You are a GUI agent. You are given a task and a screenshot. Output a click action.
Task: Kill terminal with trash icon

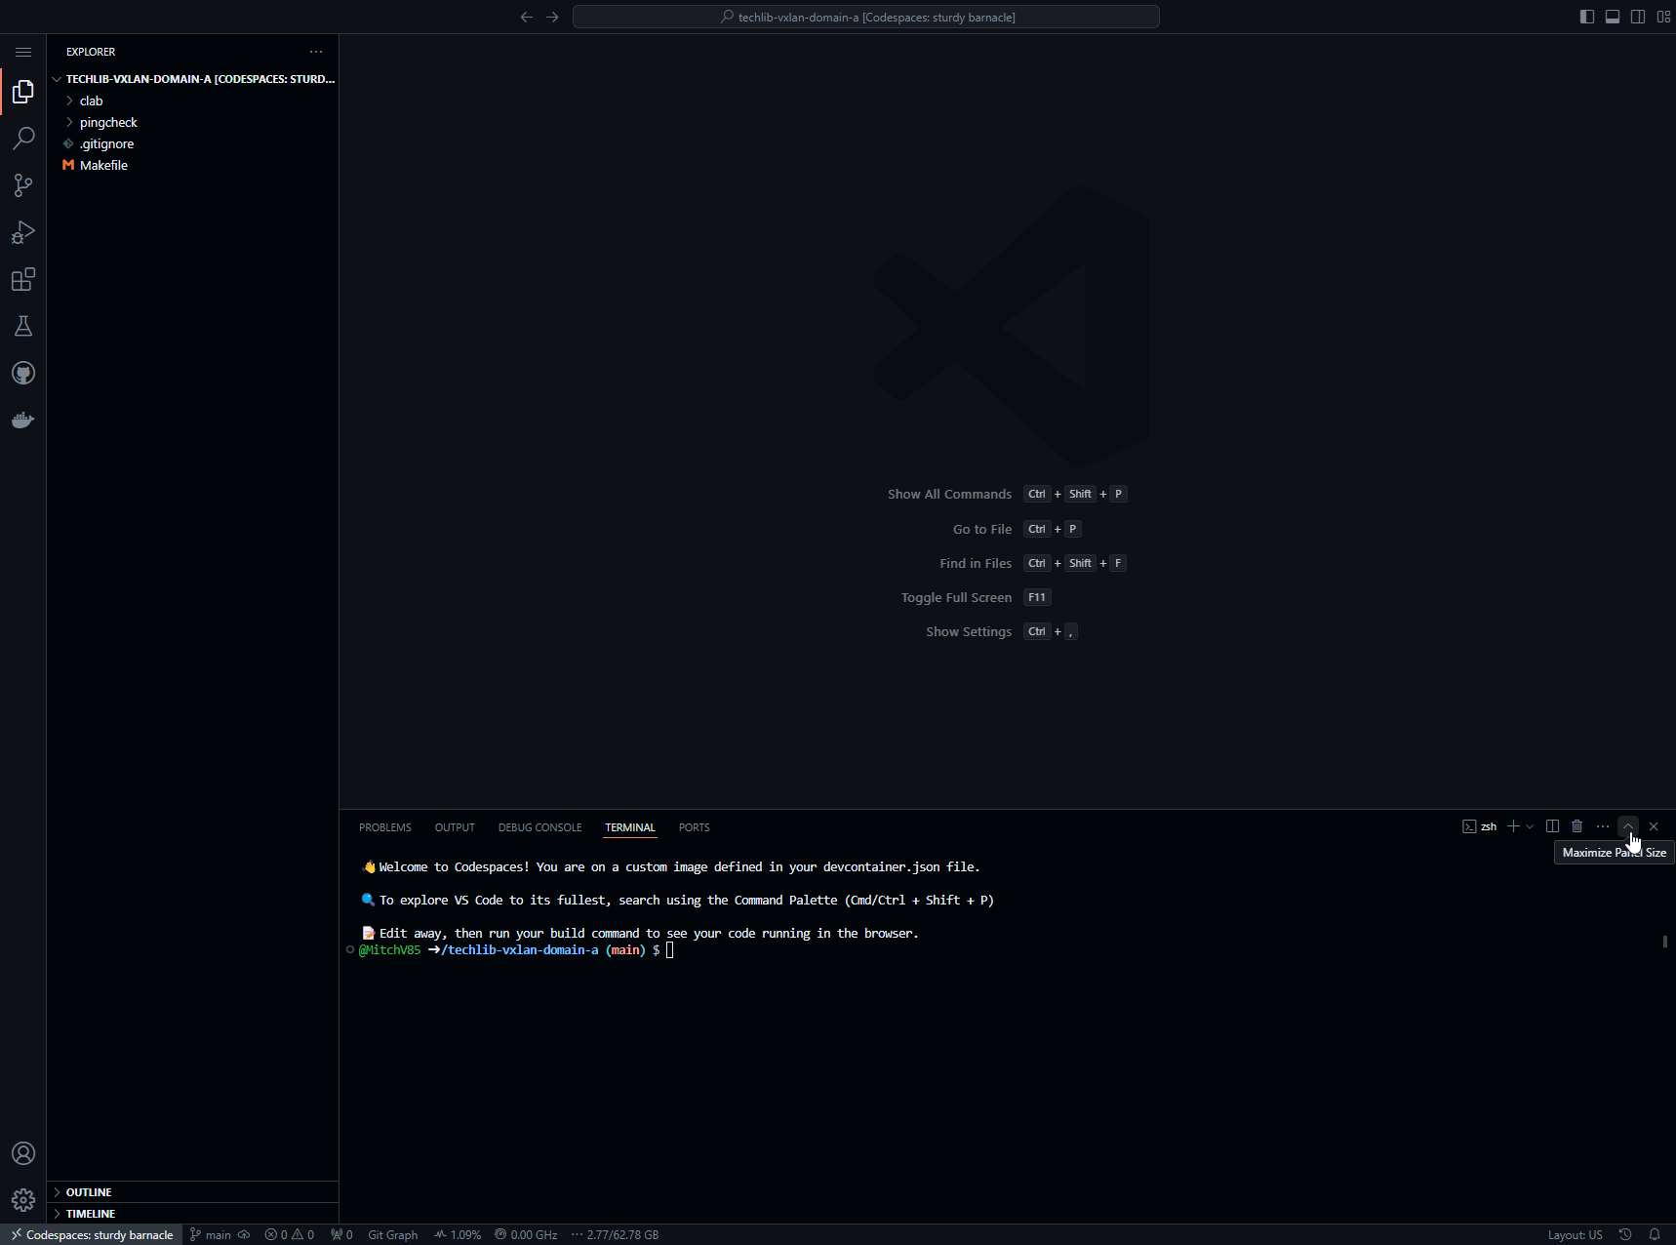(x=1577, y=826)
